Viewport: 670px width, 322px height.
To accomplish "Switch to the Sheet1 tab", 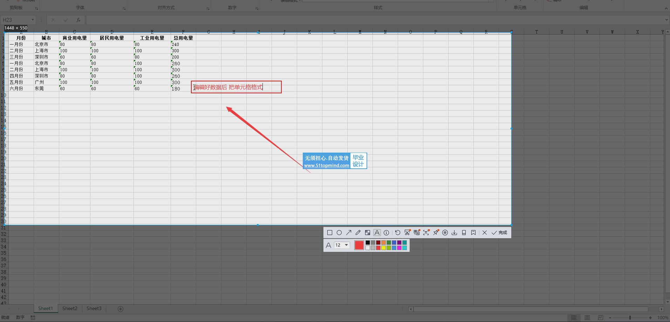I will [x=46, y=309].
